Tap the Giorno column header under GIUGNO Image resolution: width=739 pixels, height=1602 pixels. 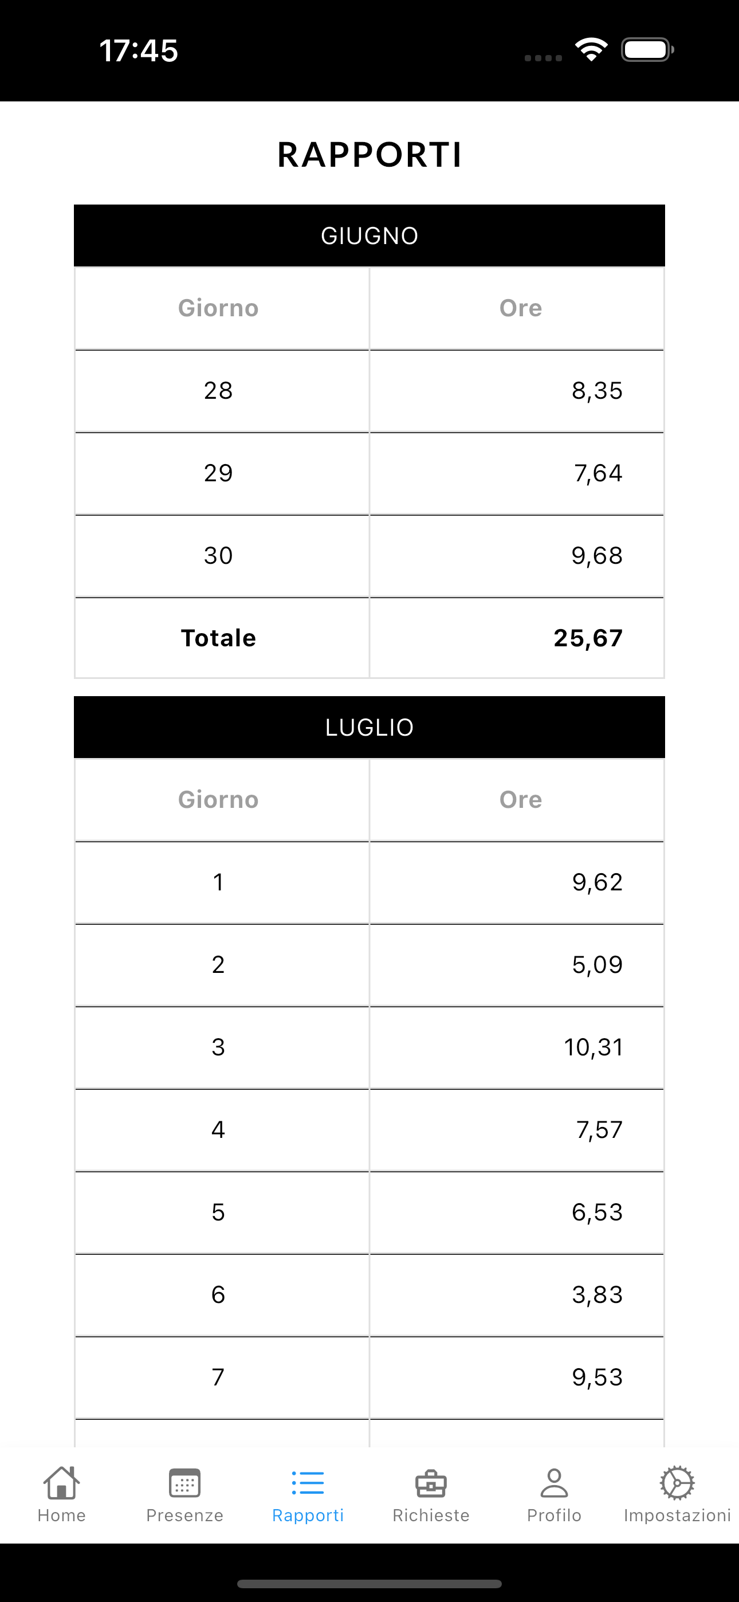(x=218, y=308)
